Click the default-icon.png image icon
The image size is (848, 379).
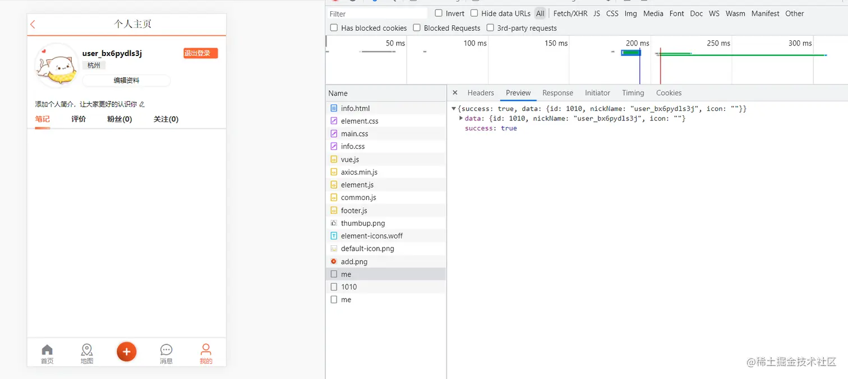334,249
